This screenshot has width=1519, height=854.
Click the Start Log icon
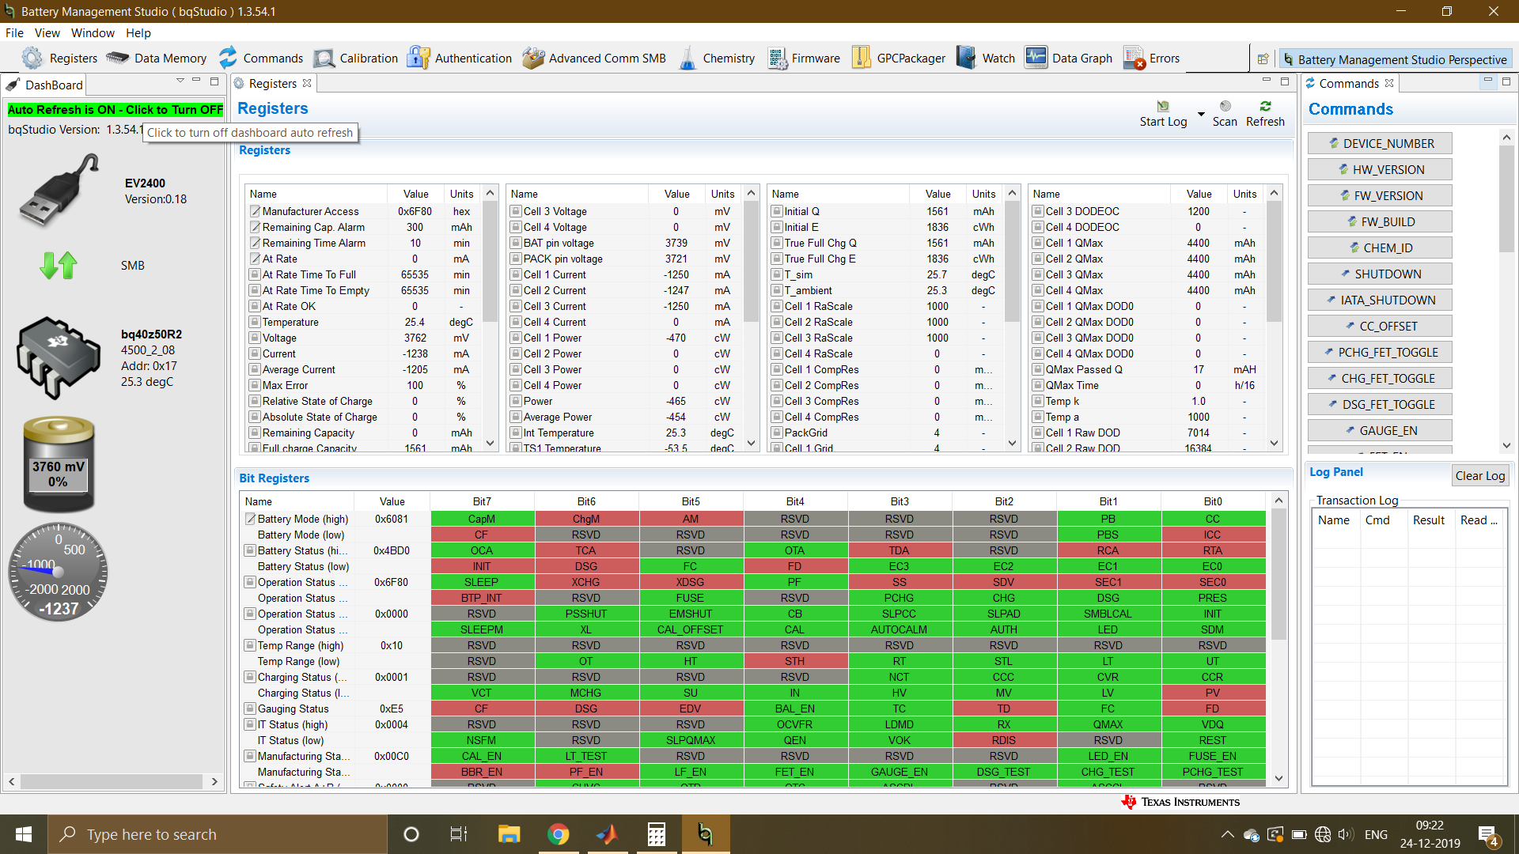[1163, 114]
